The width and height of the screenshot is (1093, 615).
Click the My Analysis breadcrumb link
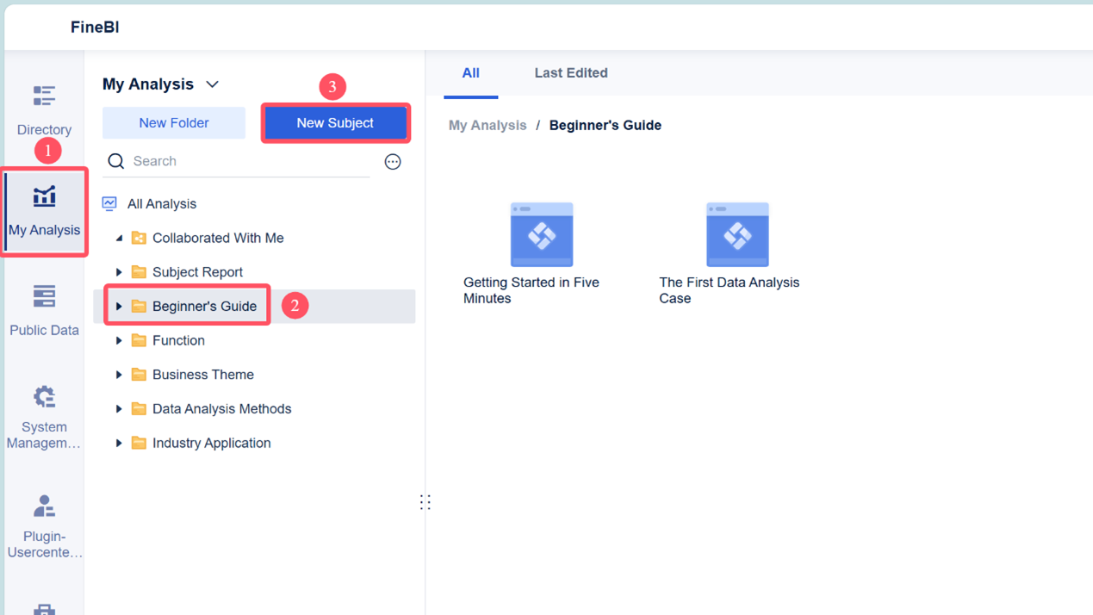[488, 126]
